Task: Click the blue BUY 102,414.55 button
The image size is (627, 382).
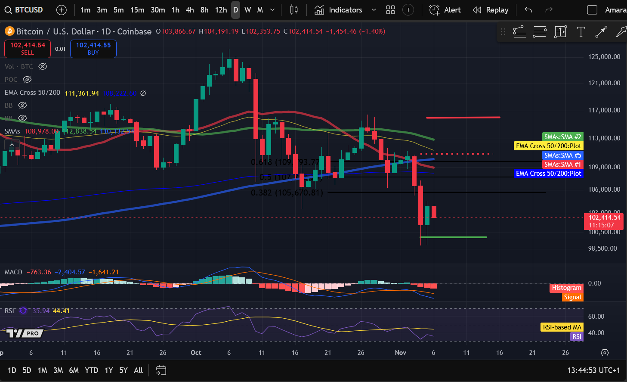Action: click(x=93, y=49)
